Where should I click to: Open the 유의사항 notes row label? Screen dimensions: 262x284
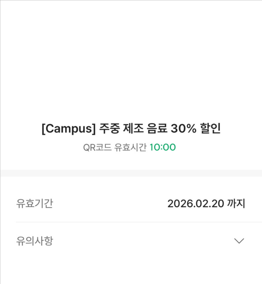pos(35,241)
